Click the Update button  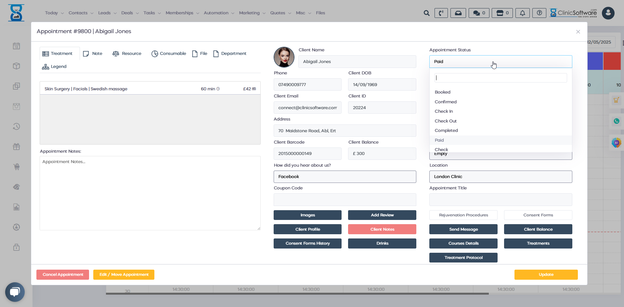546,275
